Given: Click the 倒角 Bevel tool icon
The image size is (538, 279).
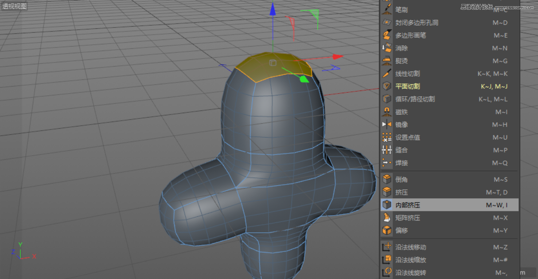Looking at the screenshot, I should pos(386,179).
